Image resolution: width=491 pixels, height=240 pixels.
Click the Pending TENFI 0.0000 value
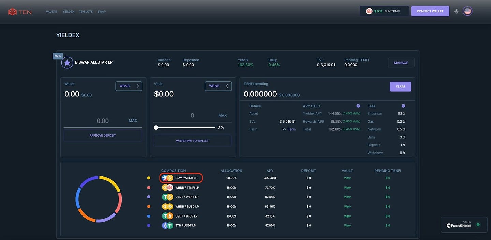(351, 65)
